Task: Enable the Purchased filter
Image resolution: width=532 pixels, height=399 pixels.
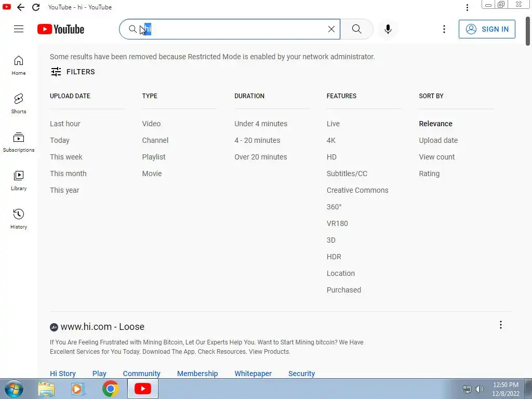Action: [x=344, y=290]
